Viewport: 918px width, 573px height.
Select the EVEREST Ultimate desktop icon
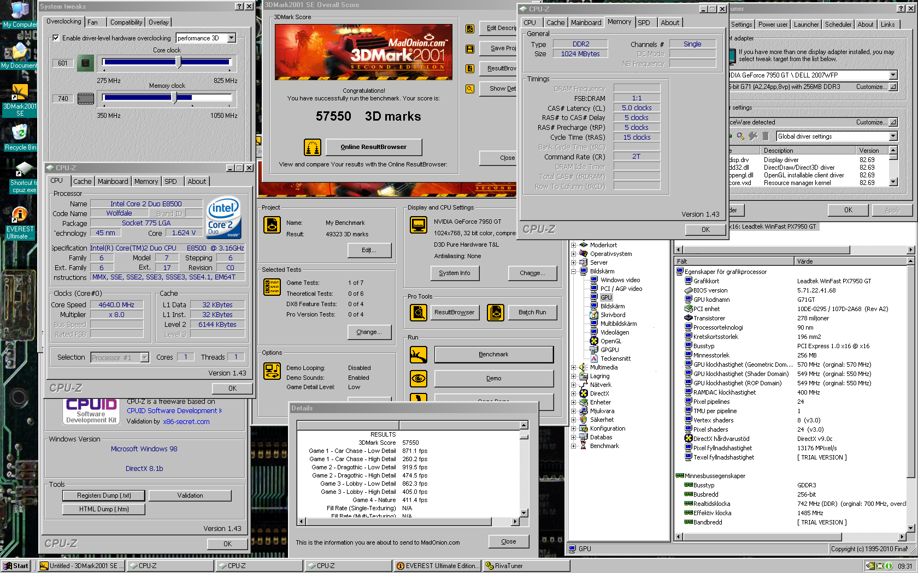(x=20, y=224)
